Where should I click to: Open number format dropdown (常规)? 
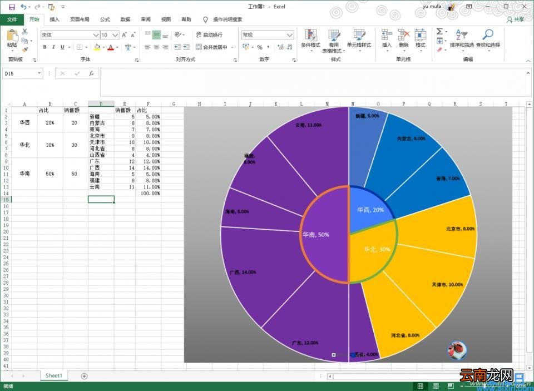[x=289, y=34]
